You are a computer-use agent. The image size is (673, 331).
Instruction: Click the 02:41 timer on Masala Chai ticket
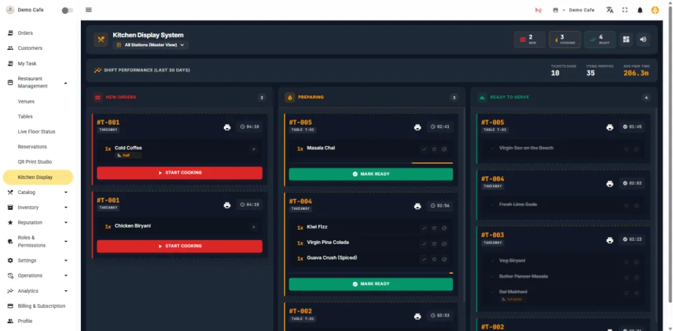[440, 127]
